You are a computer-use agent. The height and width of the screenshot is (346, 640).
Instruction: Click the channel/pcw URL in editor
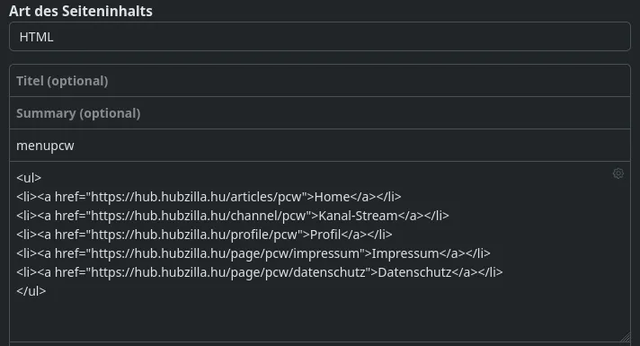pos(200,216)
